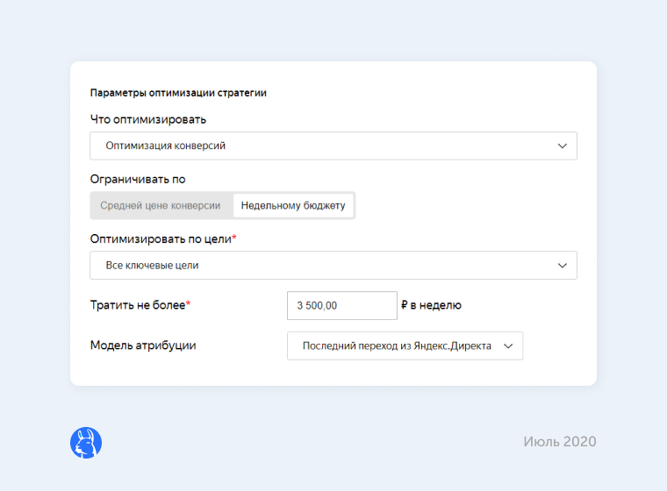Click the 'Июль 2020' date text

pyautogui.click(x=560, y=442)
